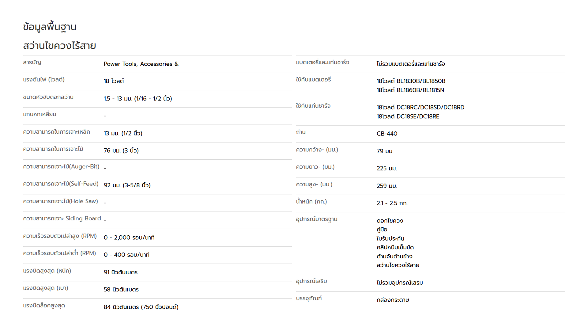Select the 0 - 2,000 รอบ/นาที speed value
The image size is (588, 331).
coord(129,238)
